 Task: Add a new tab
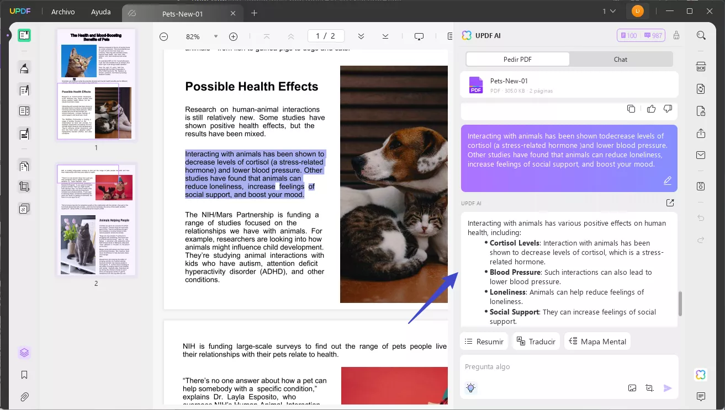point(254,13)
